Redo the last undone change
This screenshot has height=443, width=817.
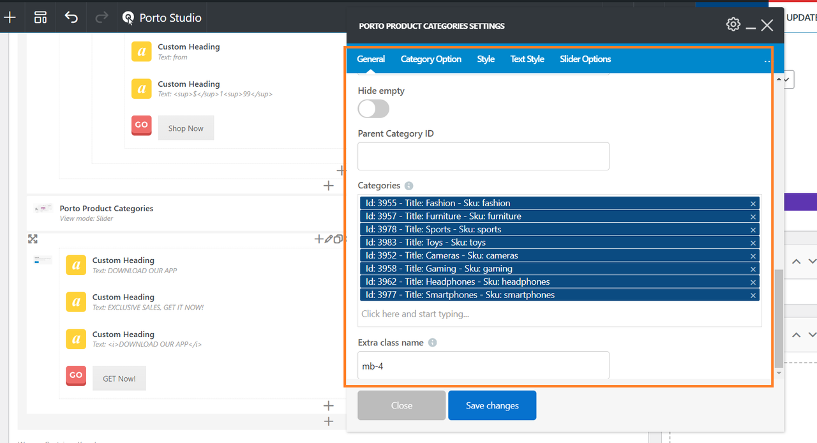pos(101,17)
